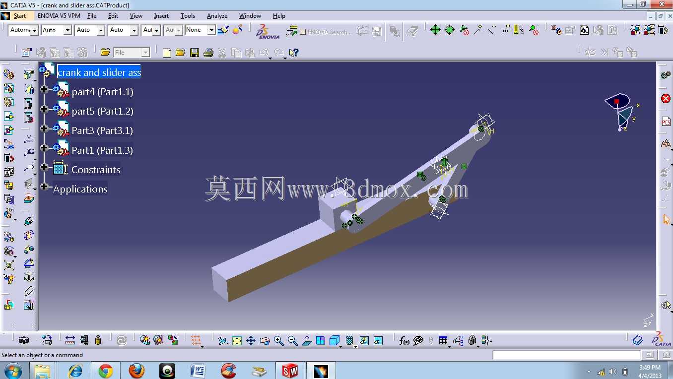Click the Painter brush icon
Screen dimensions: 673x379
(x=223, y=30)
